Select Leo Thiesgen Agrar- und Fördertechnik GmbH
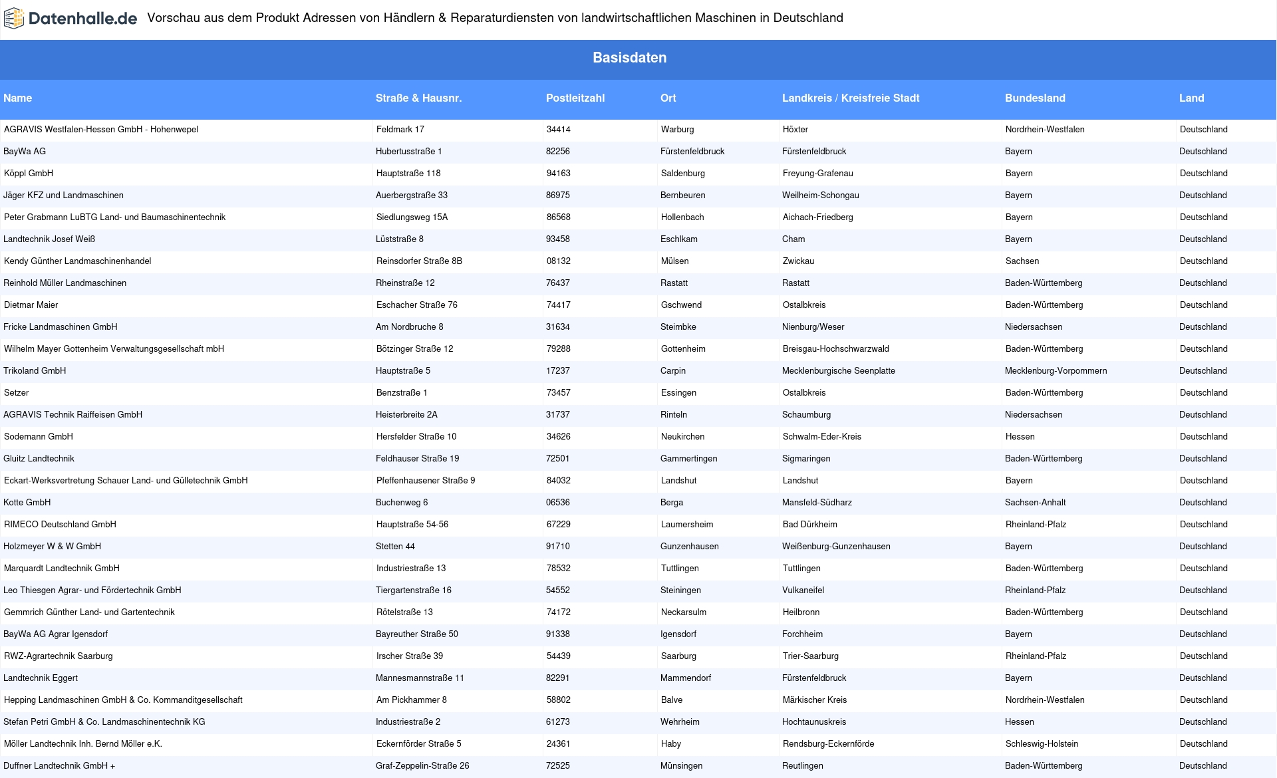This screenshot has height=778, width=1277. click(92, 590)
